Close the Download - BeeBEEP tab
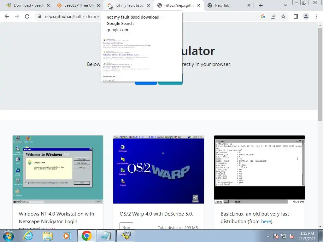 (x=48, y=5)
